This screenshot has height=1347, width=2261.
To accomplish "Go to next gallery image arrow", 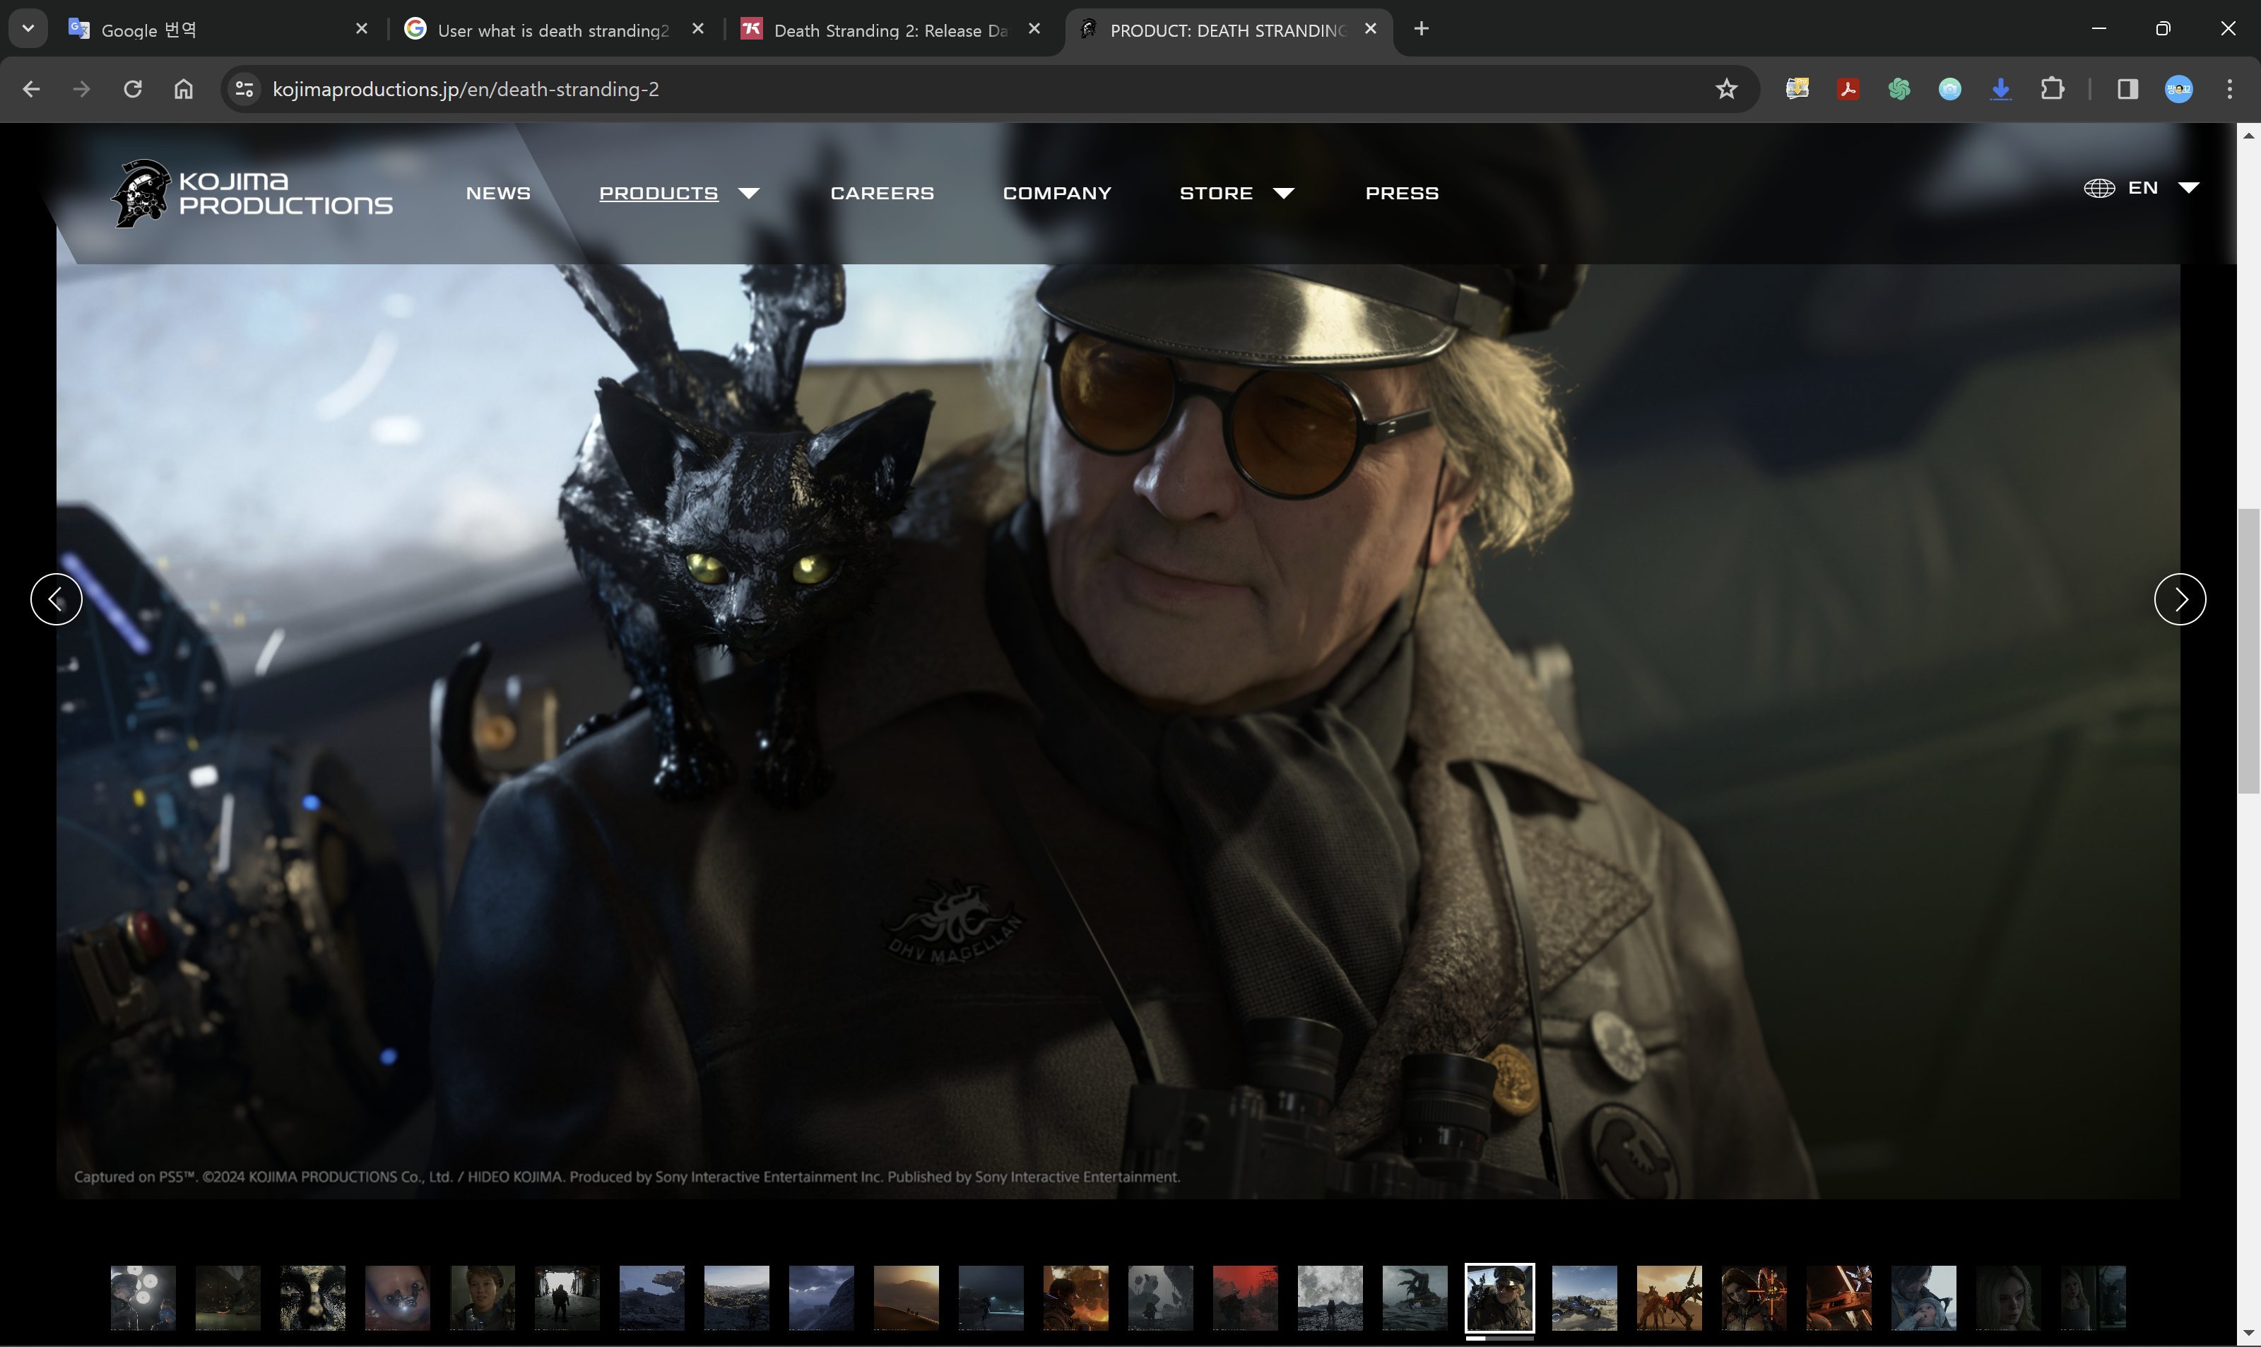I will point(2179,599).
